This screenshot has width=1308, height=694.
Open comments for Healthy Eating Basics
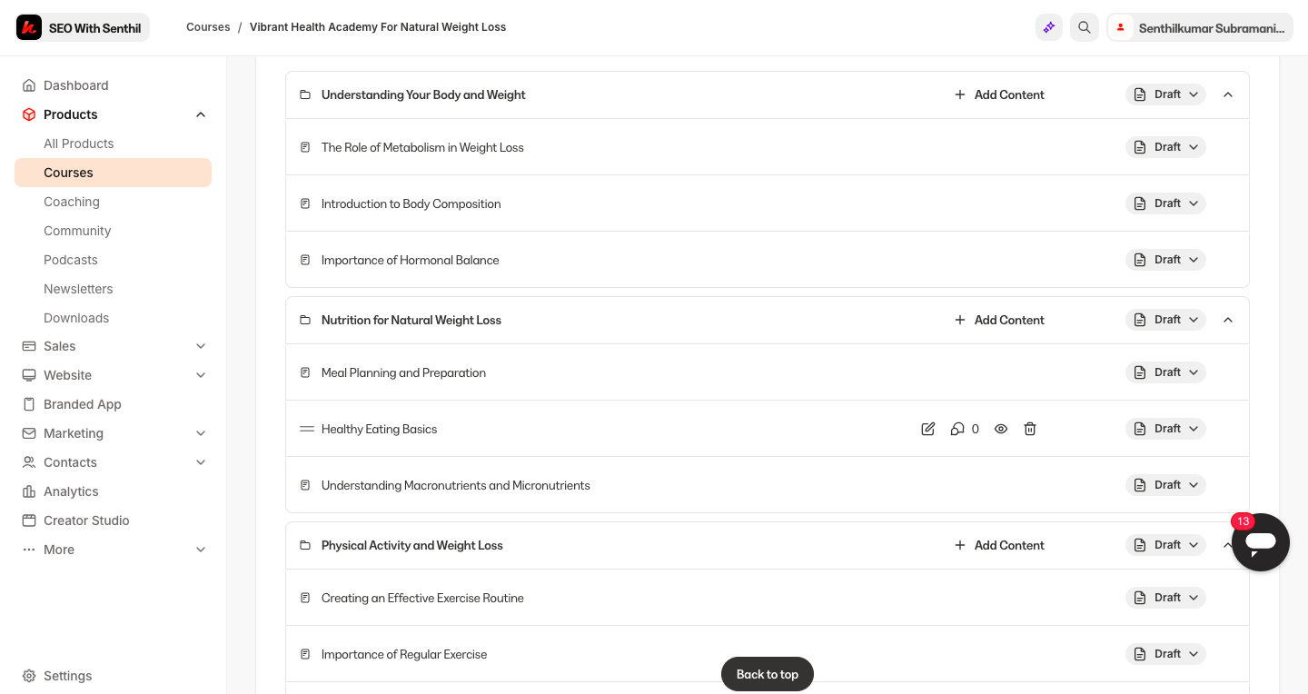click(957, 429)
